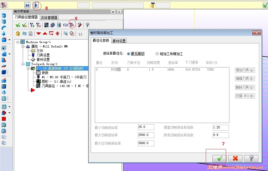Select #1 - M3.00 平底刀 tool item
268x171 pixels.
(62, 77)
